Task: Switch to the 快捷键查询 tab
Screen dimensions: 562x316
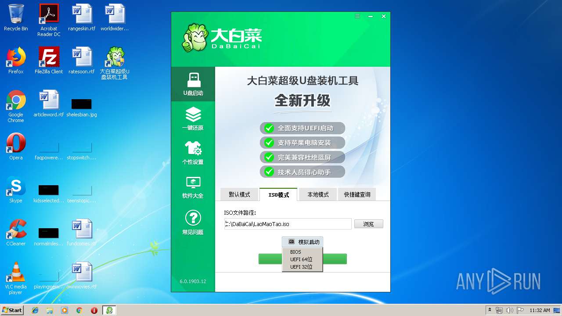Action: (357, 194)
